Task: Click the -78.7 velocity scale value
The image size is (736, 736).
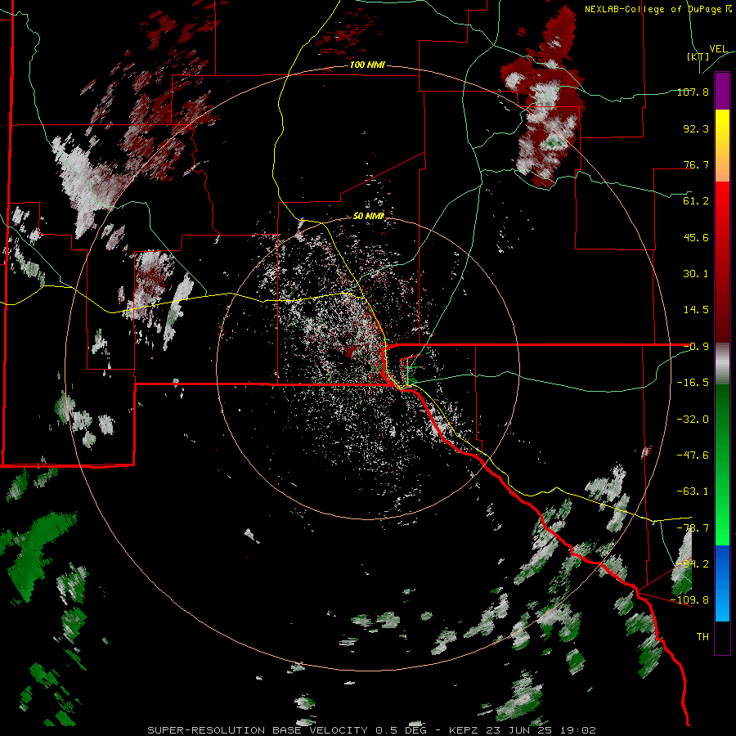Action: (693, 528)
